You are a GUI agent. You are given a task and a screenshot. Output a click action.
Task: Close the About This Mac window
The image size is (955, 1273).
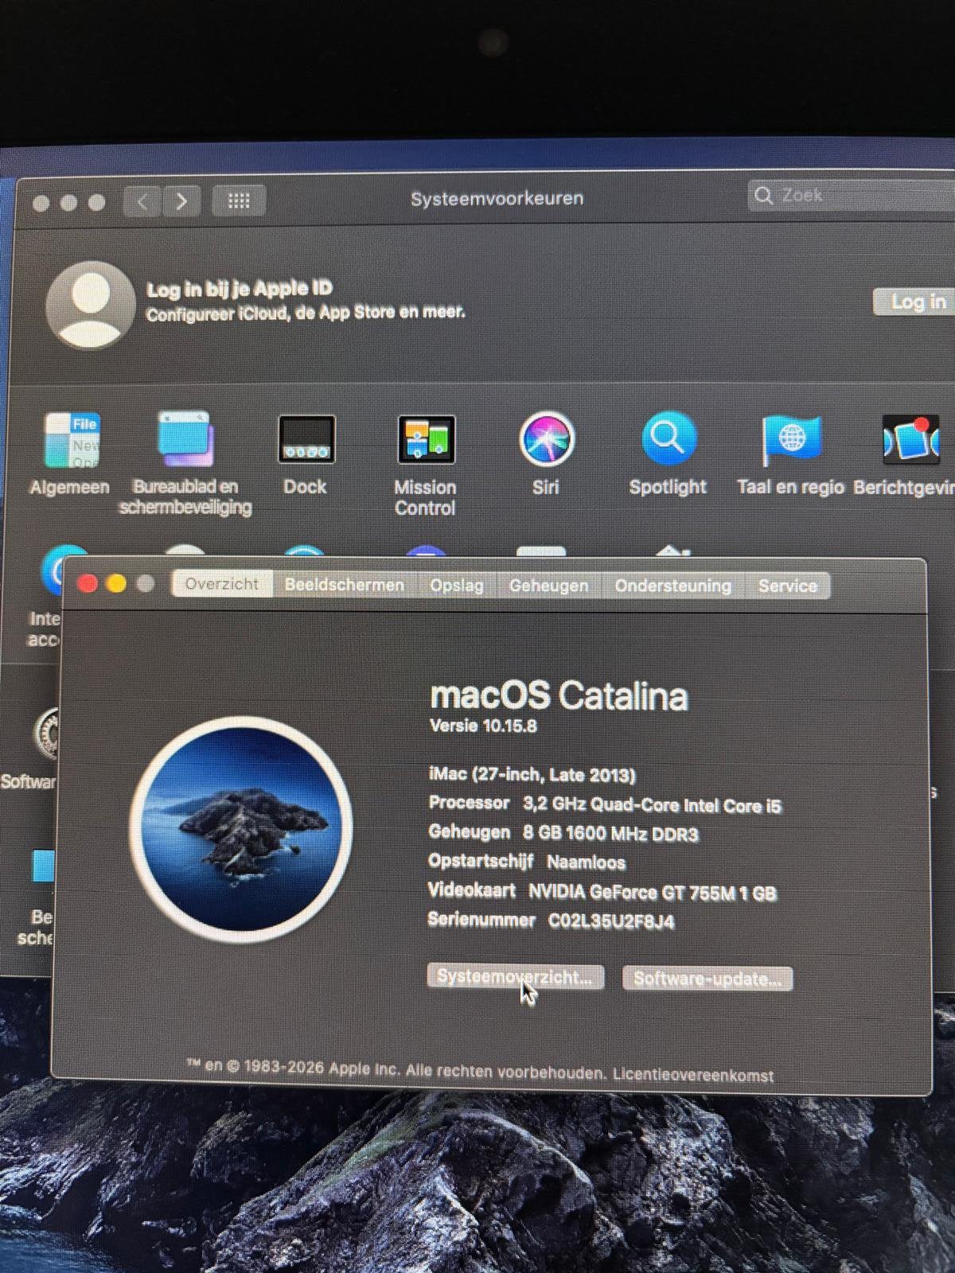(x=88, y=584)
